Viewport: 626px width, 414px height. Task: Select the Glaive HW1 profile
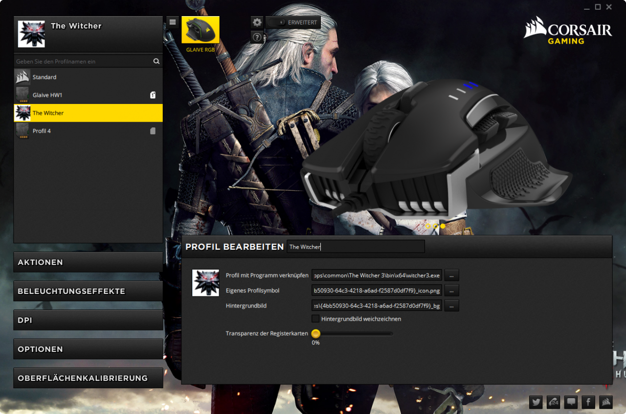click(x=88, y=95)
